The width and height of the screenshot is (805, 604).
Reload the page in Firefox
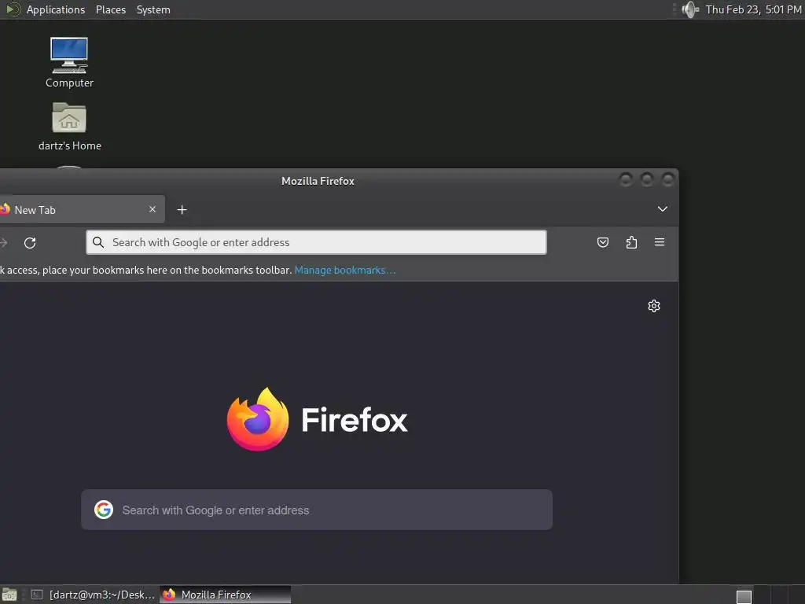click(30, 242)
